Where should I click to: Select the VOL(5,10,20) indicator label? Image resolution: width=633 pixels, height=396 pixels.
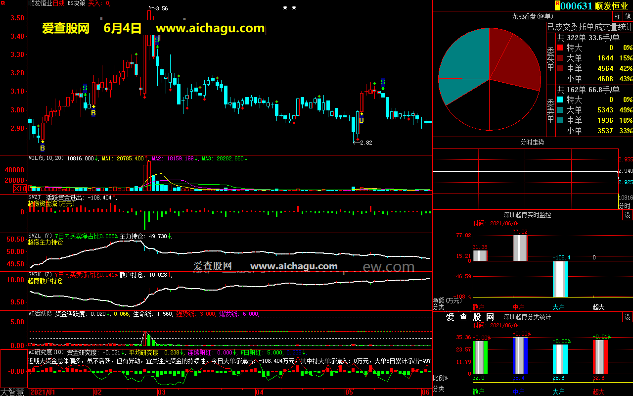click(46, 158)
